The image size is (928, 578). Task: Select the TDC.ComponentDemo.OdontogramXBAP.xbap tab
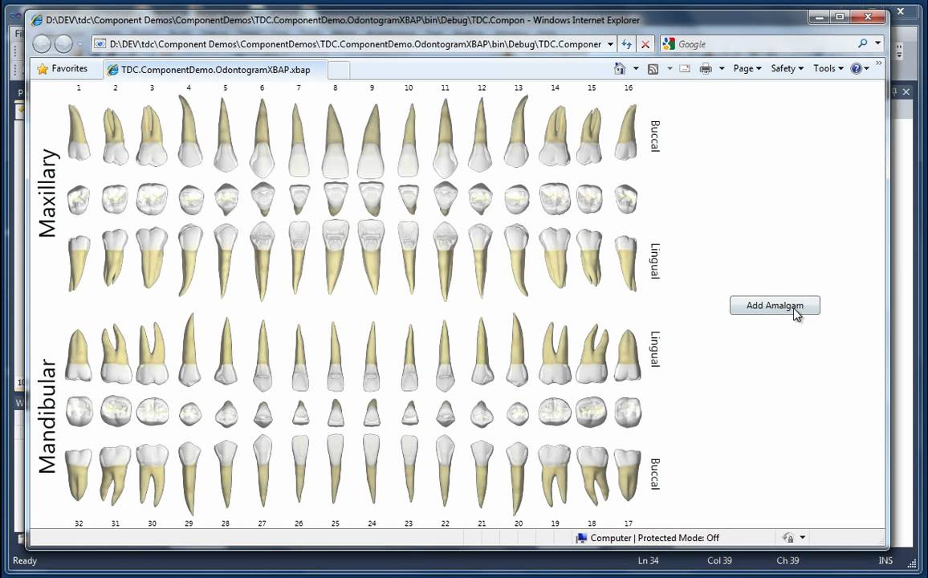tap(215, 69)
